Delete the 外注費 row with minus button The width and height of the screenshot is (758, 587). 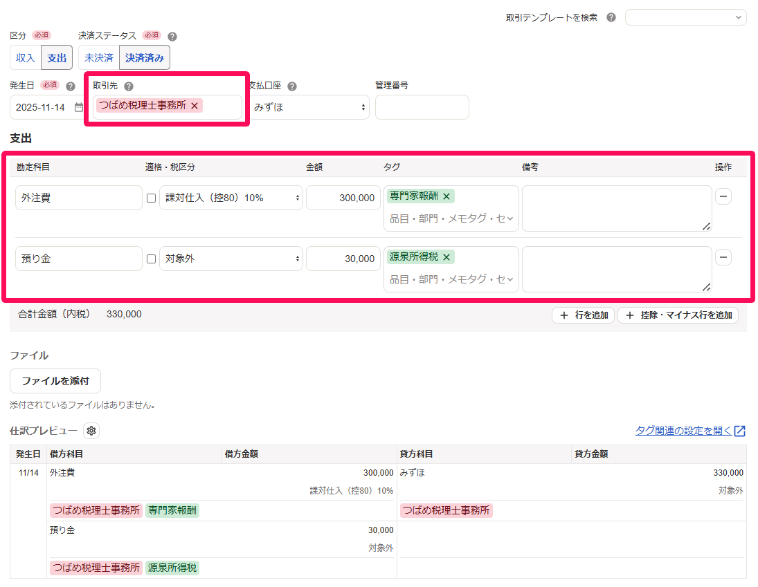tap(723, 196)
